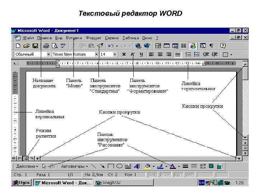Select the Oval drawing tool
Viewport: 258px width, 194px height.
pyautogui.click(x=119, y=166)
